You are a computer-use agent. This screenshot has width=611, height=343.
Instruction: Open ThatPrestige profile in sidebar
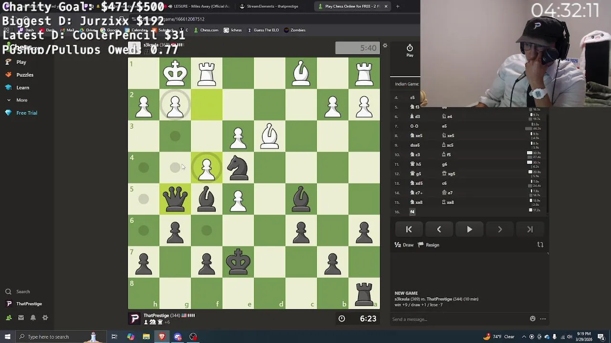tap(24, 304)
